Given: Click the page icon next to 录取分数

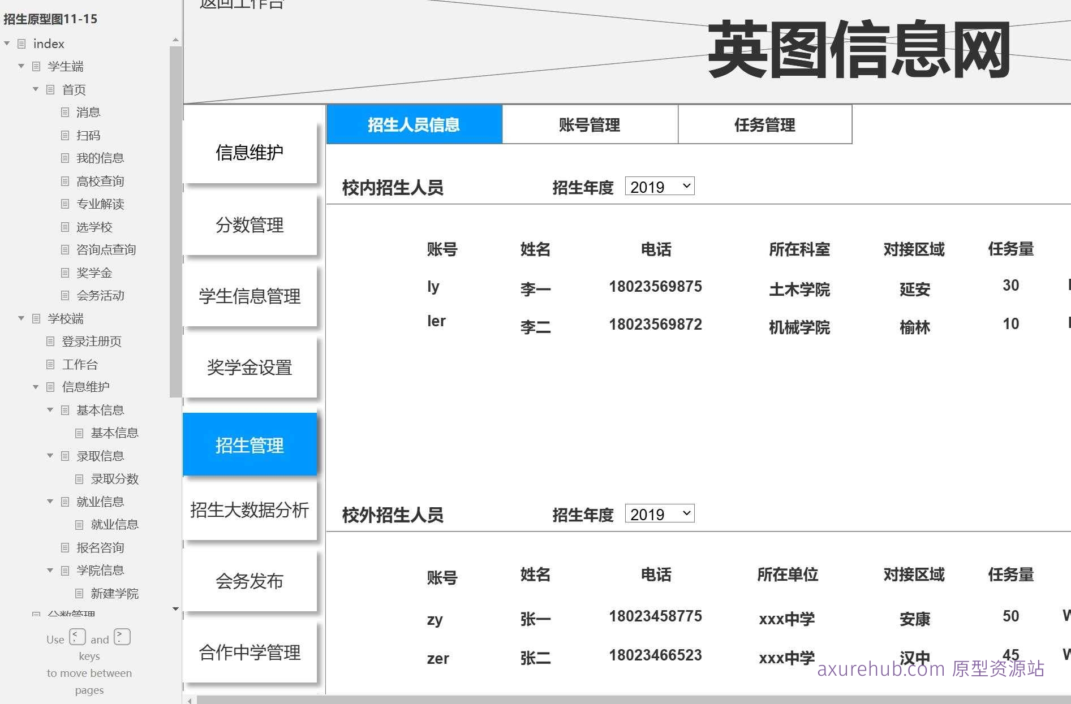Looking at the screenshot, I should coord(79,479).
